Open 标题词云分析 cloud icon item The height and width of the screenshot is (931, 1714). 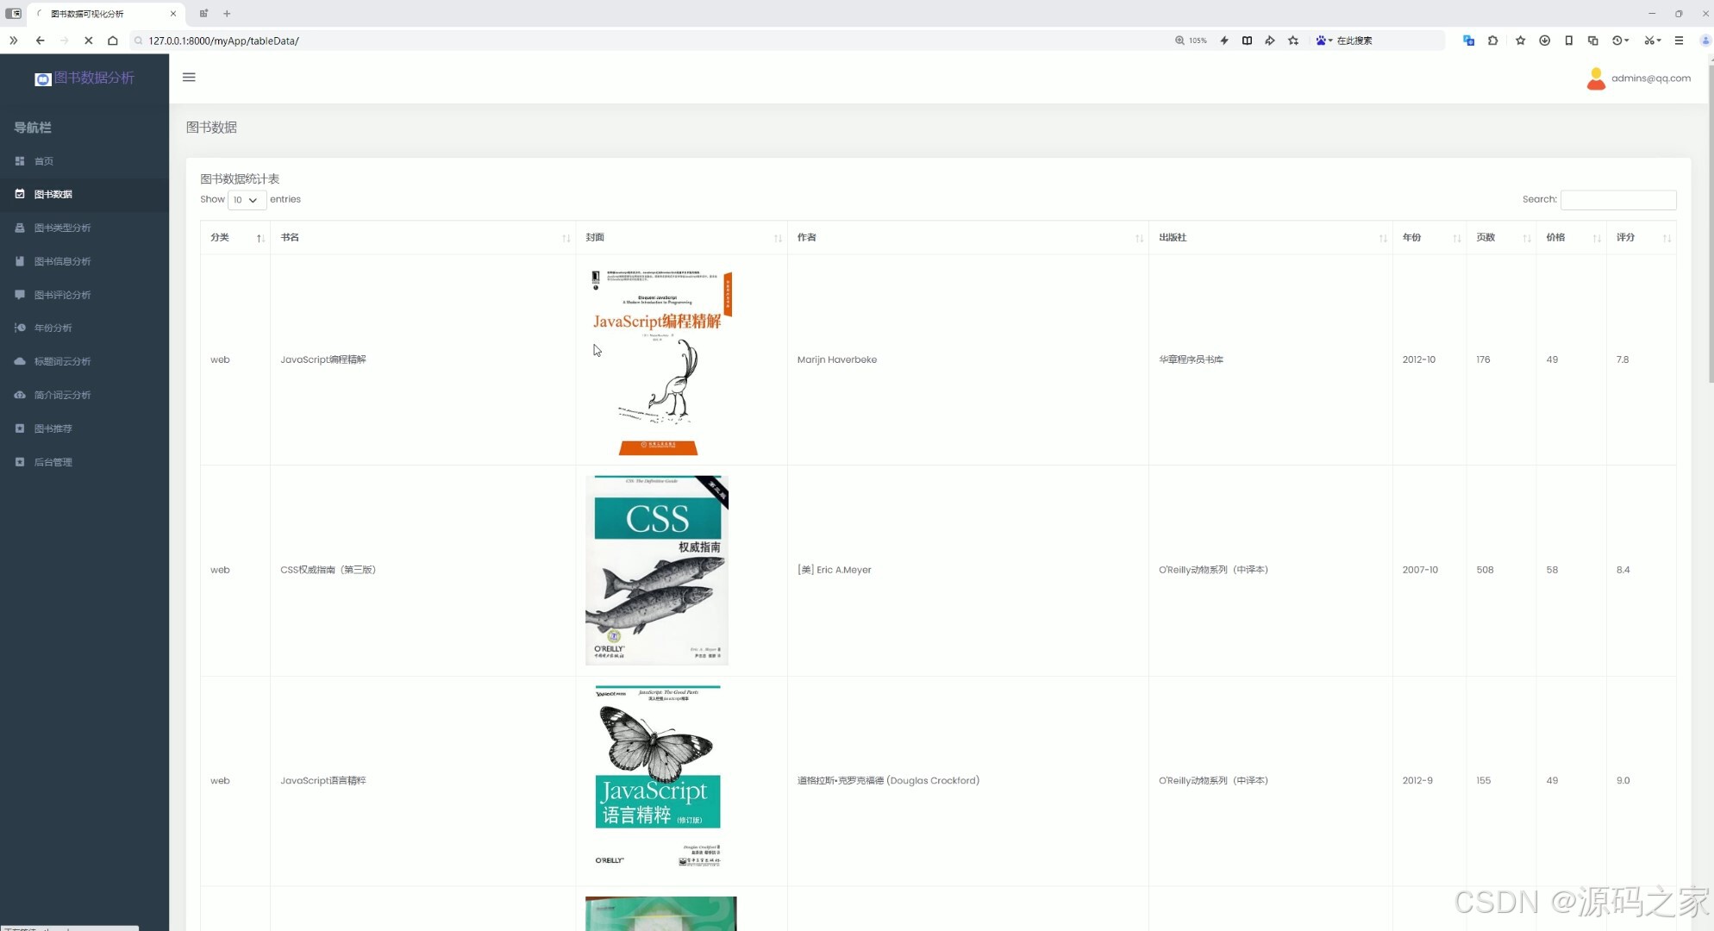(x=62, y=361)
